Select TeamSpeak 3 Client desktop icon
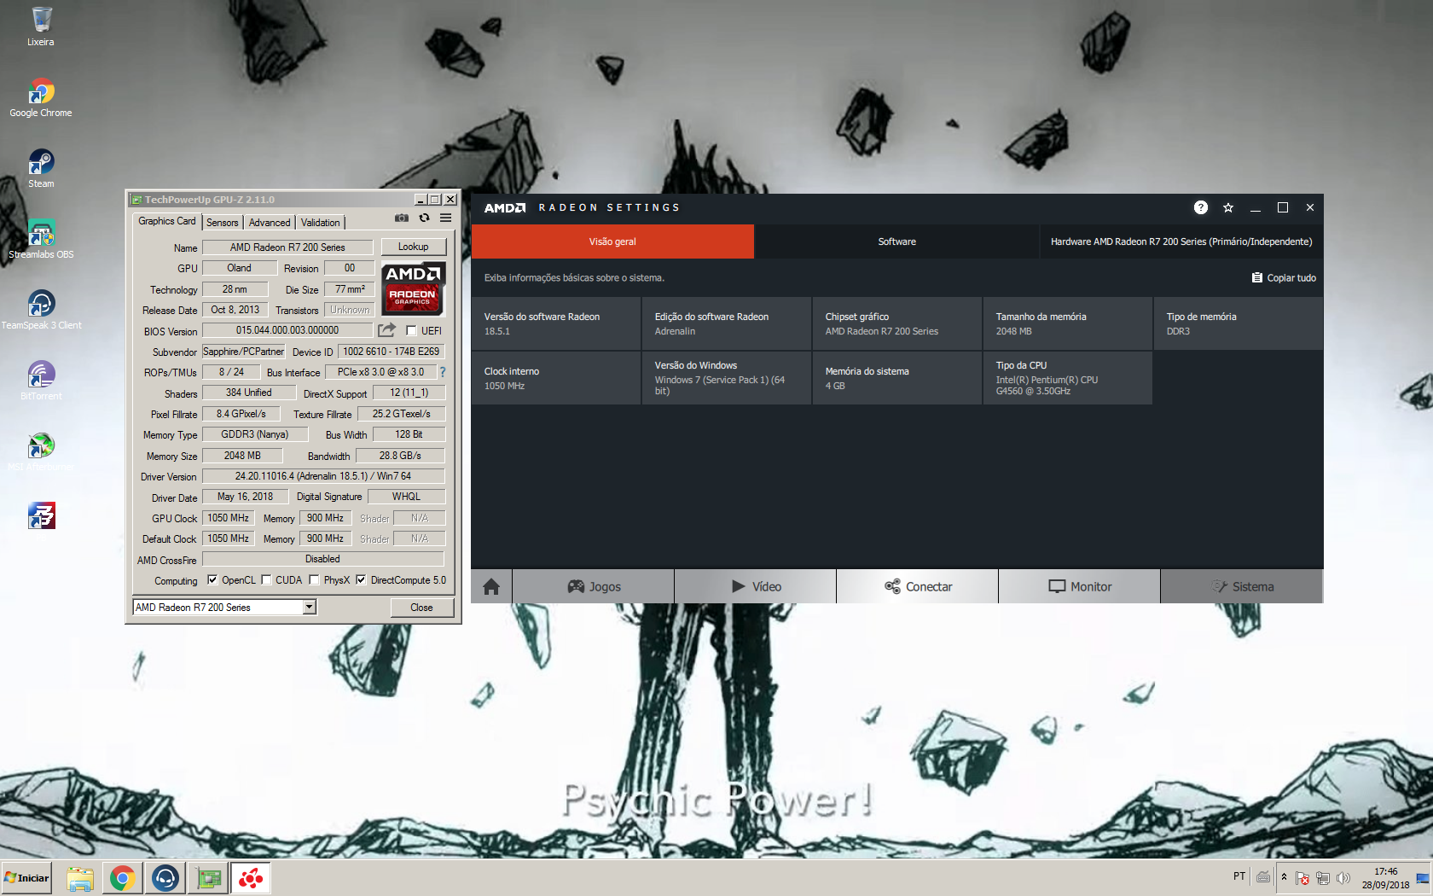Viewport: 1433px width, 896px height. pyautogui.click(x=41, y=310)
